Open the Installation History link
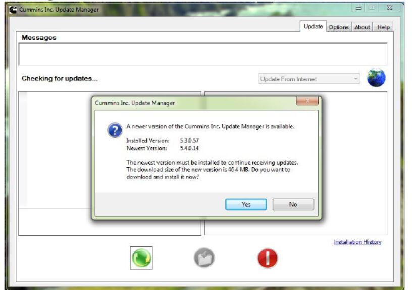 tap(357, 242)
